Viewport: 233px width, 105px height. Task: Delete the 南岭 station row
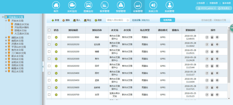pyautogui.click(x=212, y=37)
